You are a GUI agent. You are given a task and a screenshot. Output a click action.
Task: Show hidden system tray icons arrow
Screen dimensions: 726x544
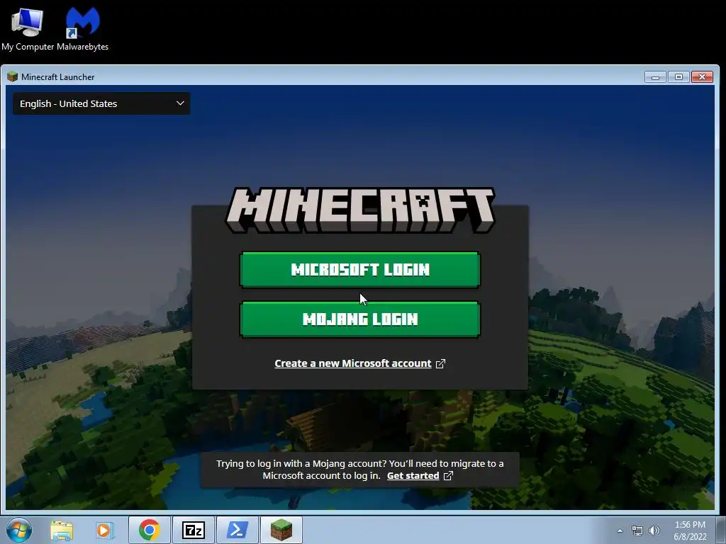(620, 531)
